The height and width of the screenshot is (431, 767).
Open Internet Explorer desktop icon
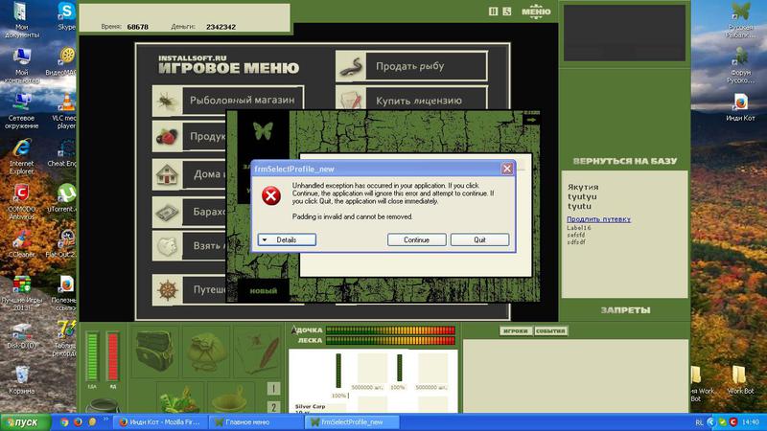click(21, 157)
